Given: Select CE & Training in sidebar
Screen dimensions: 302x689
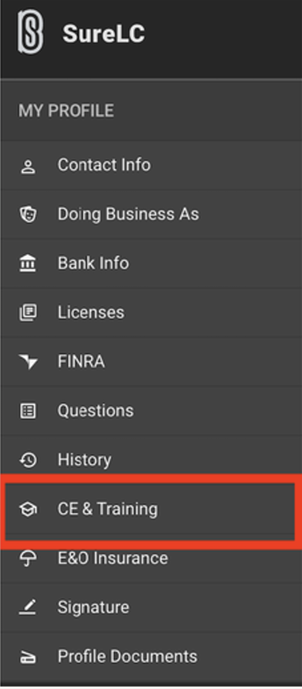Looking at the screenshot, I should pos(151,510).
